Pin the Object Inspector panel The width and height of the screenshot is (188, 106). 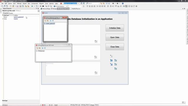[x=36, y=9]
